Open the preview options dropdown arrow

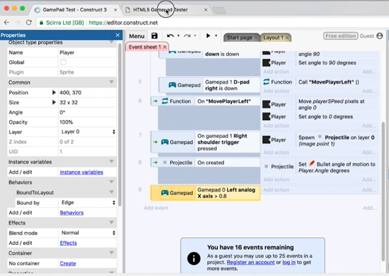tap(216, 36)
